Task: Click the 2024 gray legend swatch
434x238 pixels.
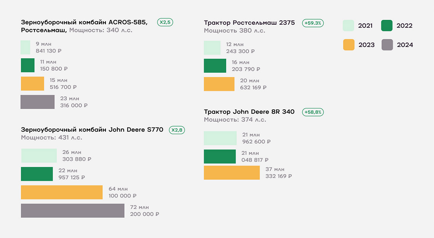Action: (x=387, y=45)
